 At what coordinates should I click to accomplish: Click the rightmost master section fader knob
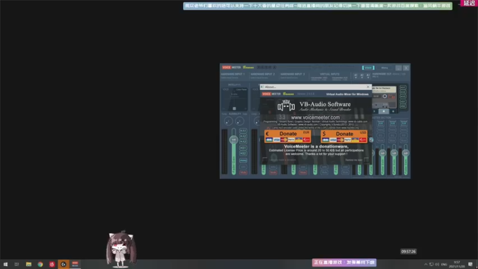pyautogui.click(x=406, y=153)
